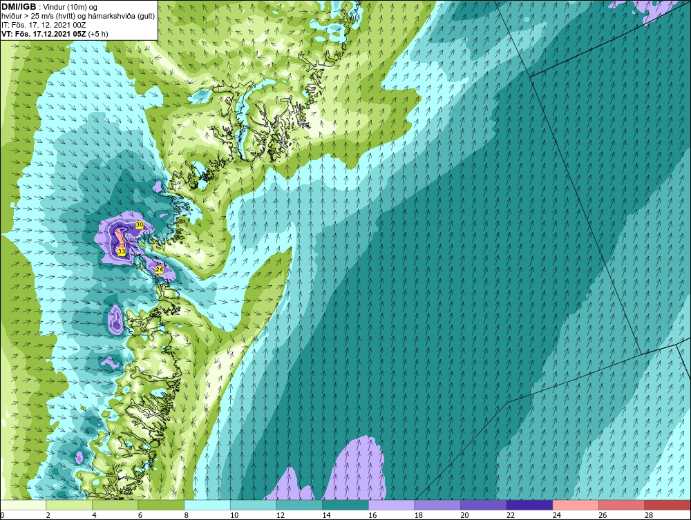Click the 'Vindur (10m) og' text
Viewport: 691px width, 520px height.
71,7
